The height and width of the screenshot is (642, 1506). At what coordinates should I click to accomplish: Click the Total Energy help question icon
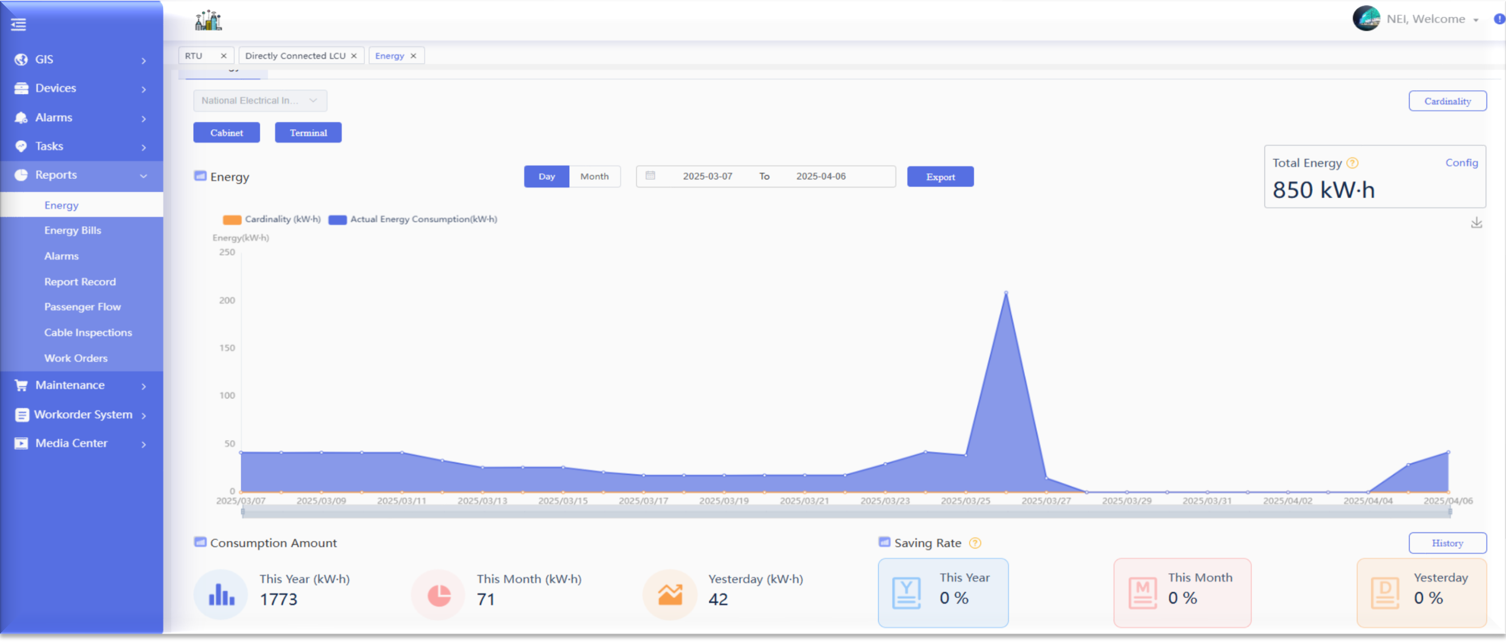(x=1352, y=163)
